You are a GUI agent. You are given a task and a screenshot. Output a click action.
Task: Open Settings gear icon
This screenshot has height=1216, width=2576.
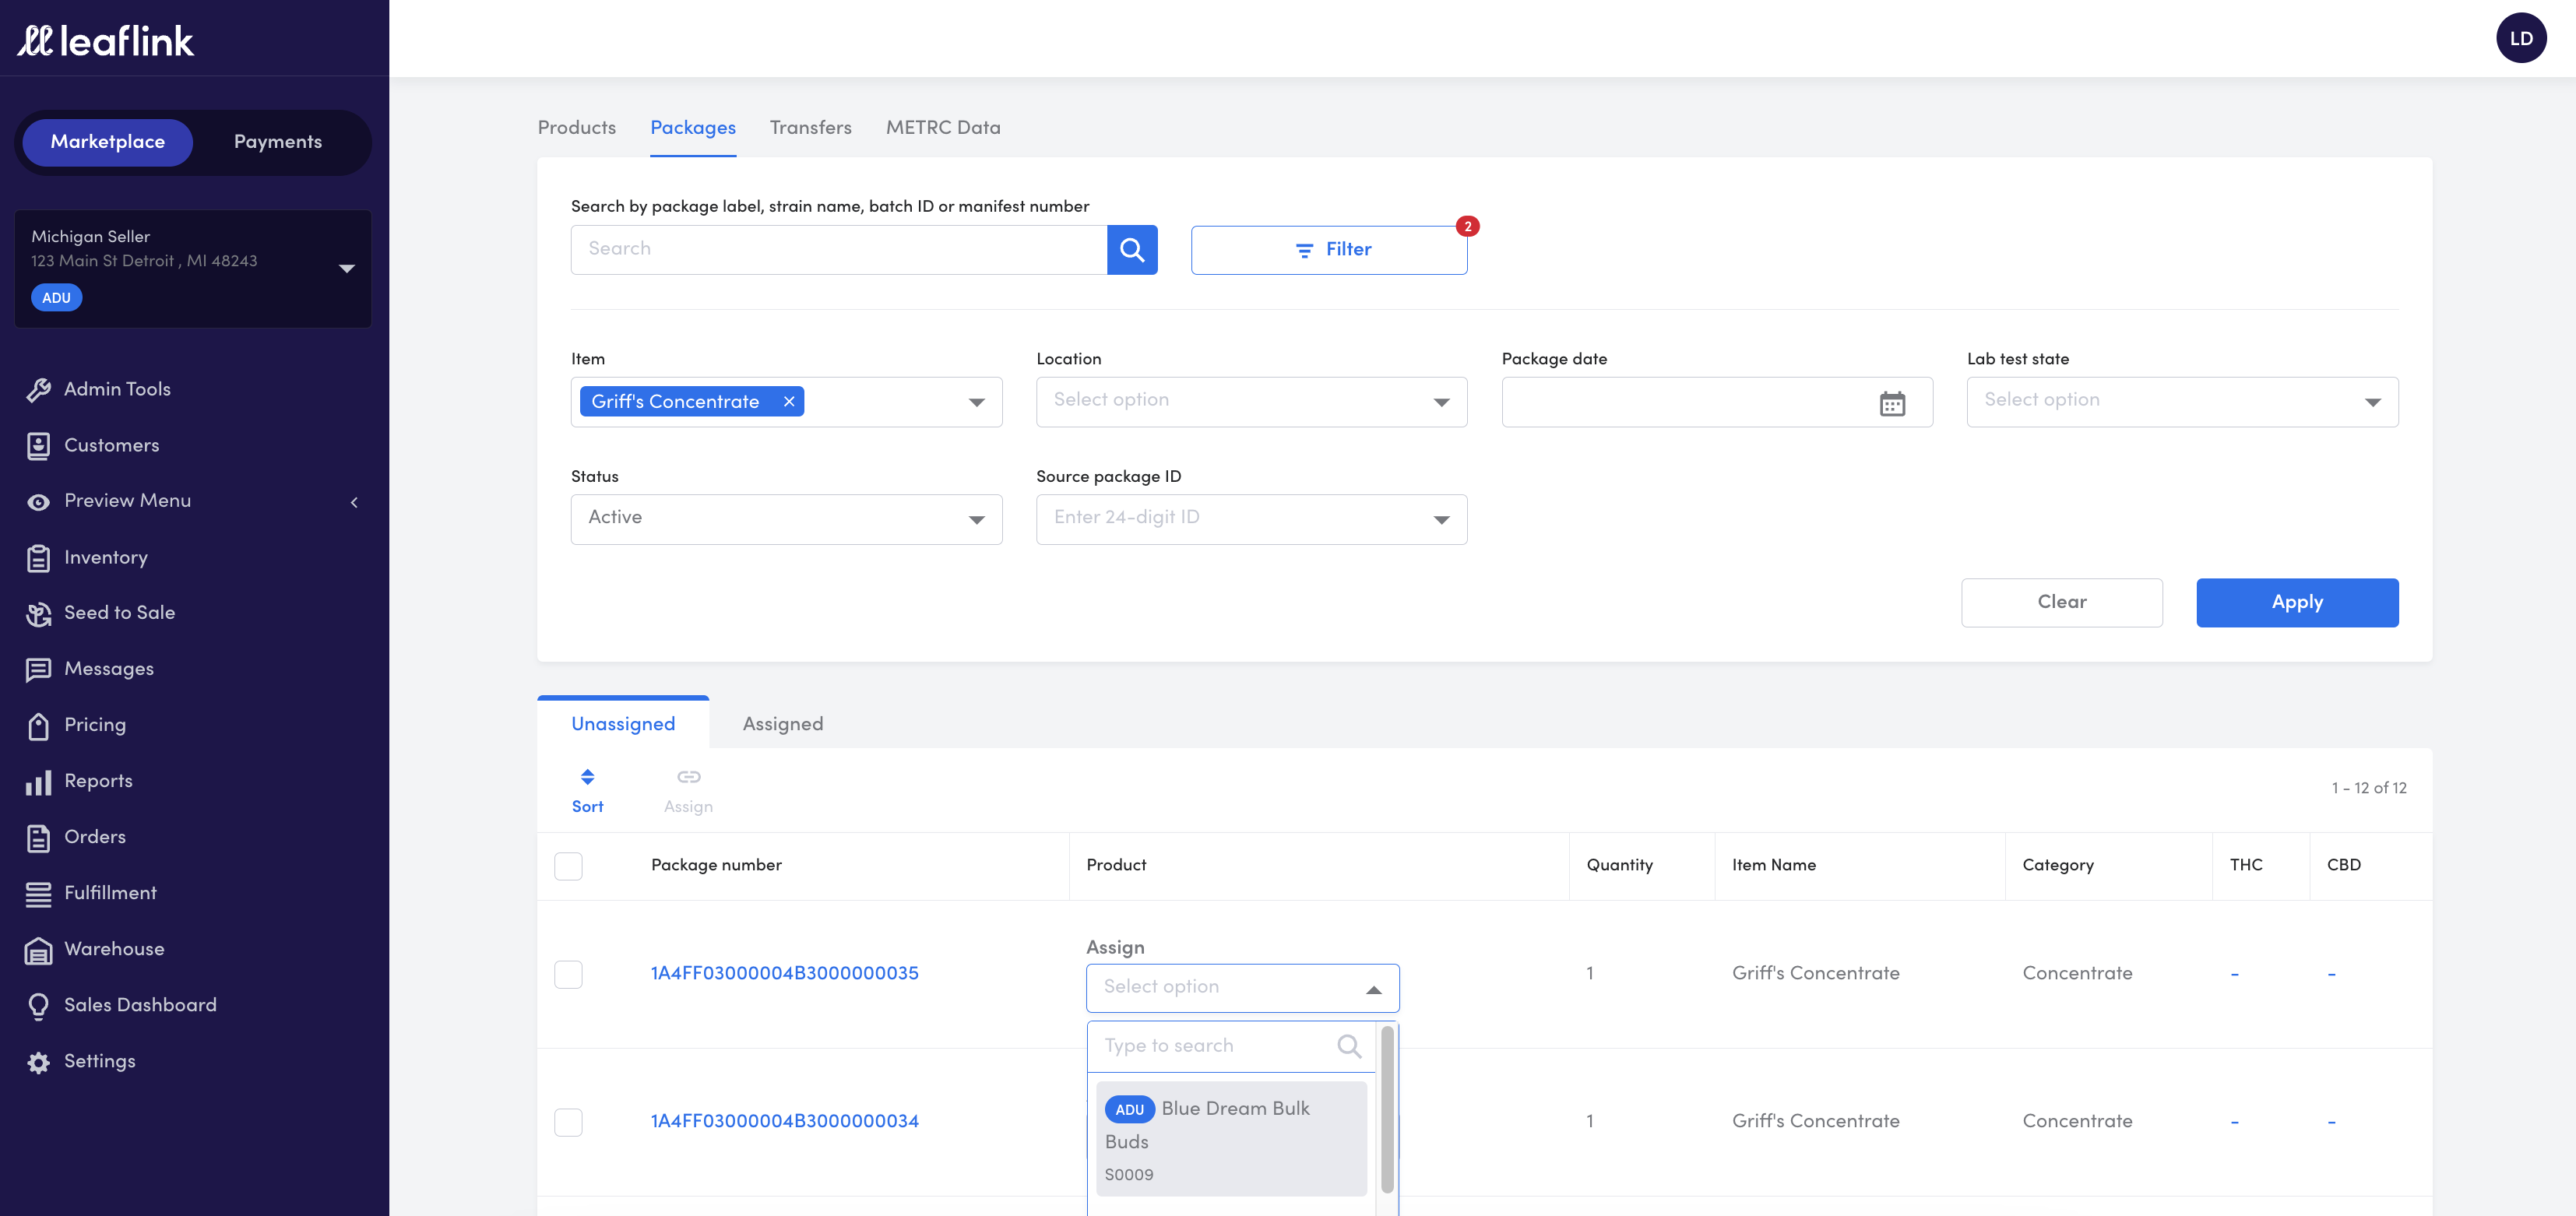[38, 1061]
